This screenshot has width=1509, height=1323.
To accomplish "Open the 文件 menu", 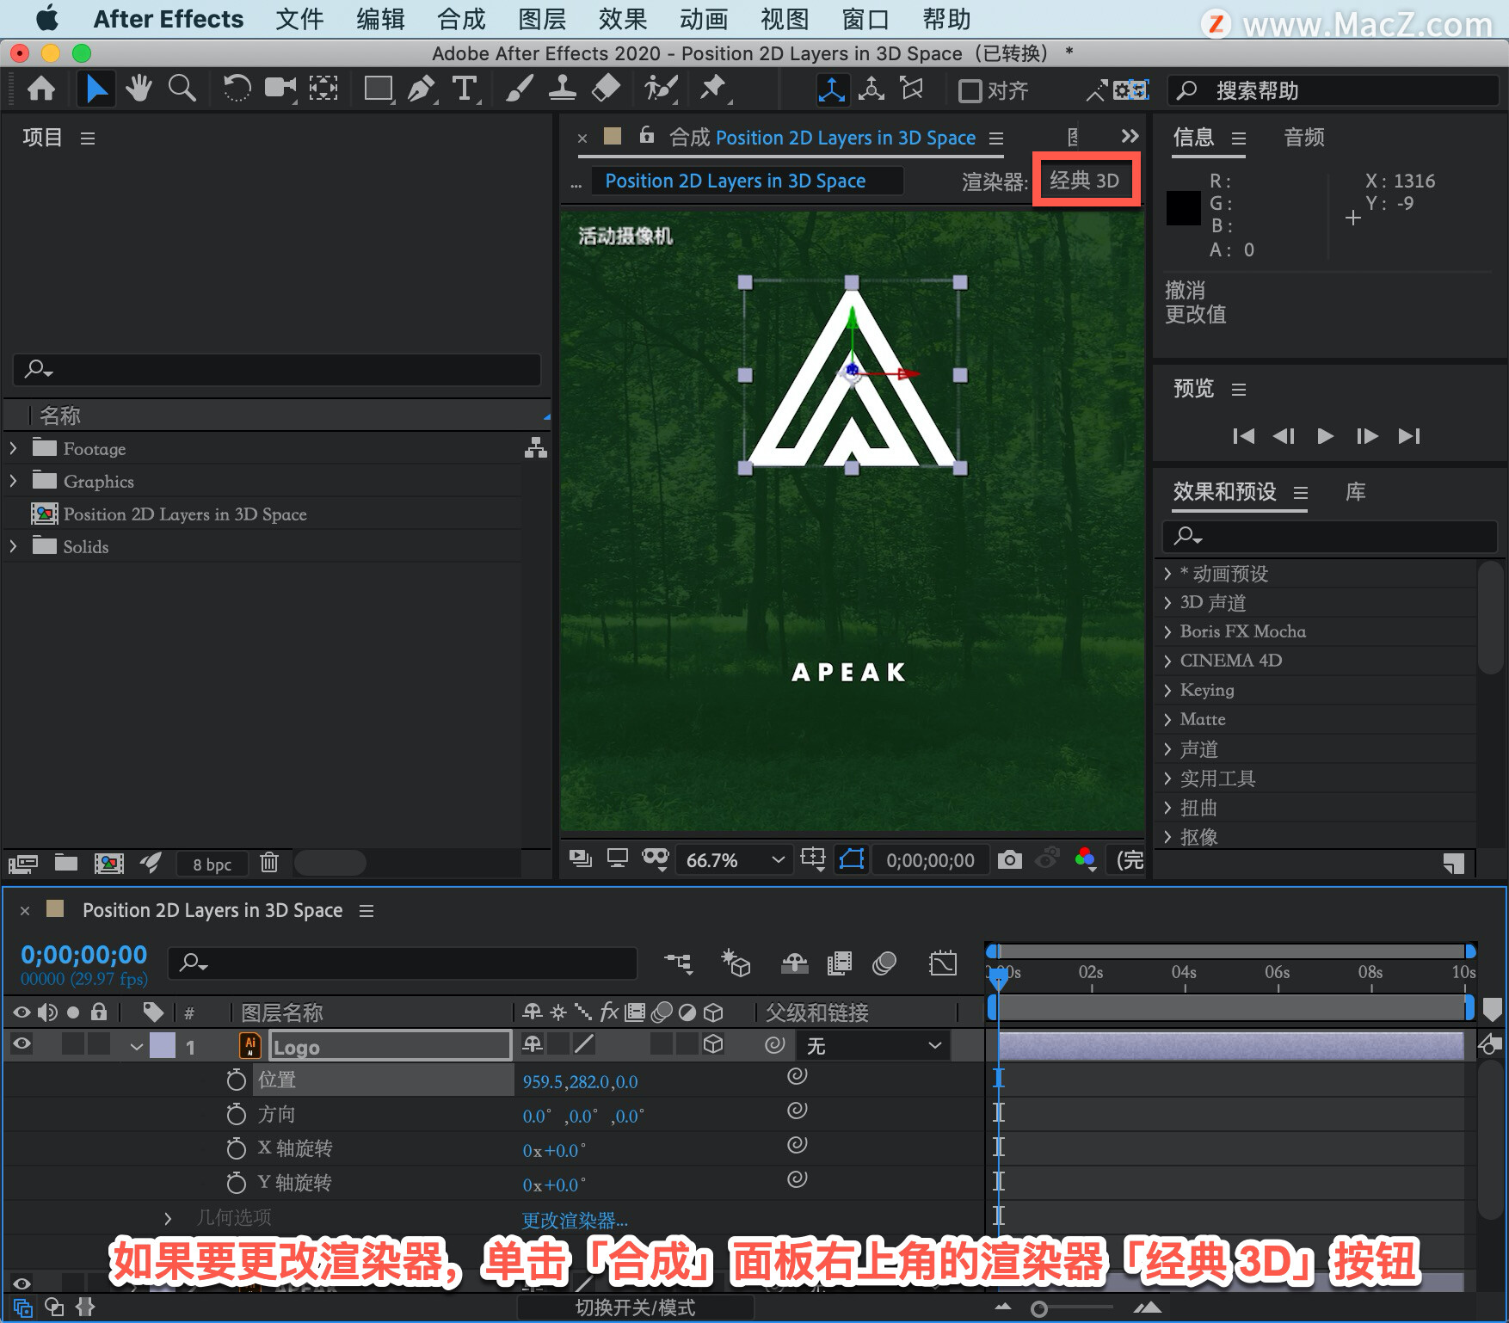I will point(299,19).
